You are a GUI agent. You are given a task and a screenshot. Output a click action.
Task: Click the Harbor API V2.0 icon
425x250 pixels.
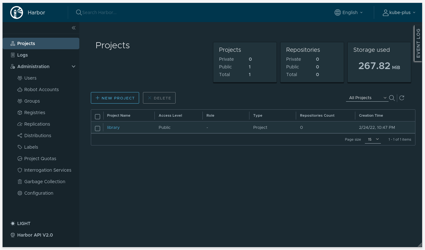click(13, 235)
